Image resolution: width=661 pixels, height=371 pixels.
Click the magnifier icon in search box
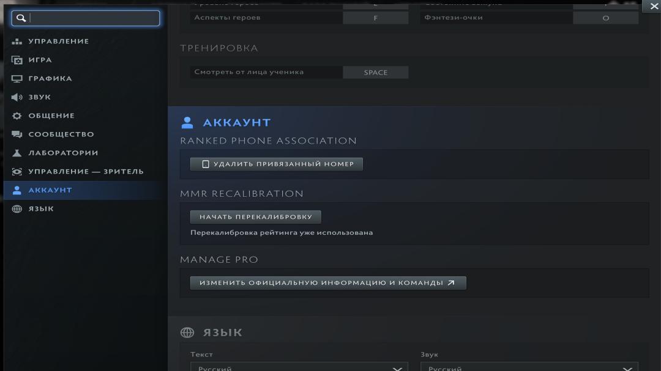point(21,18)
